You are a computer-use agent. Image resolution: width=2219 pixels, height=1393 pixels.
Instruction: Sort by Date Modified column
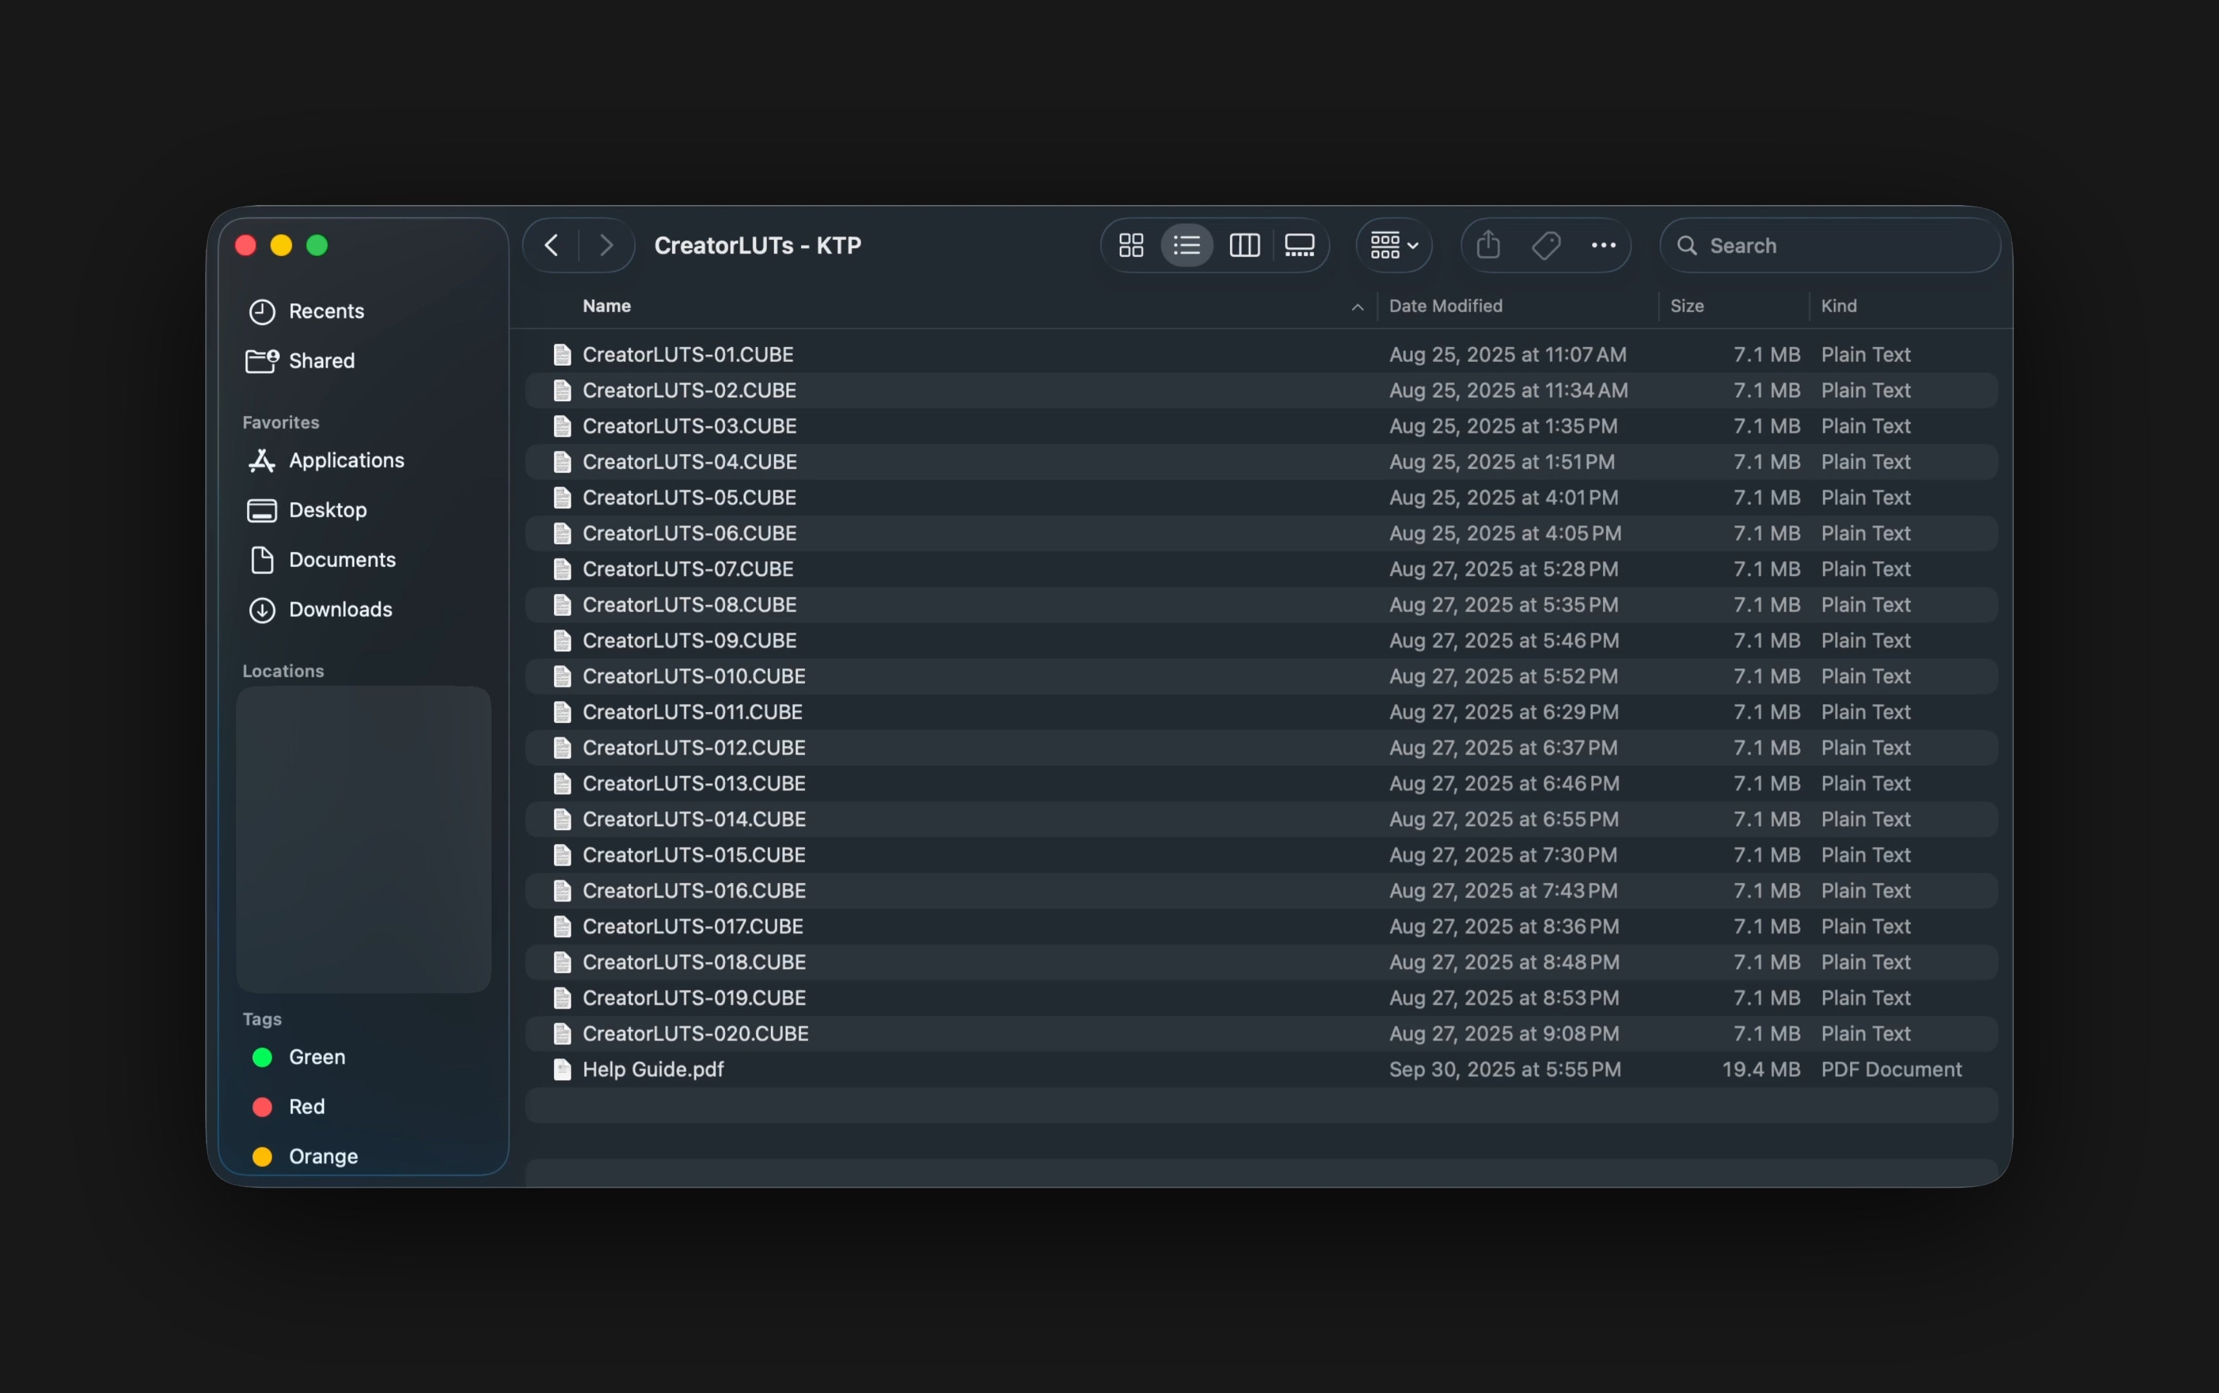click(x=1445, y=306)
